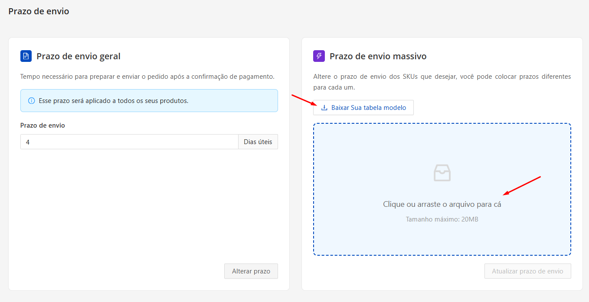Select the Prazo de envio geral heading
Screen dimensions: 589x302
[79, 56]
